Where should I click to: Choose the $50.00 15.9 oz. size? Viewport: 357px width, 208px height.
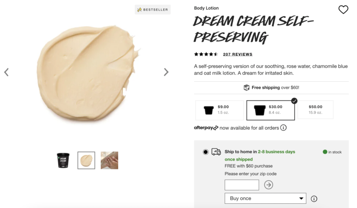[x=315, y=110]
